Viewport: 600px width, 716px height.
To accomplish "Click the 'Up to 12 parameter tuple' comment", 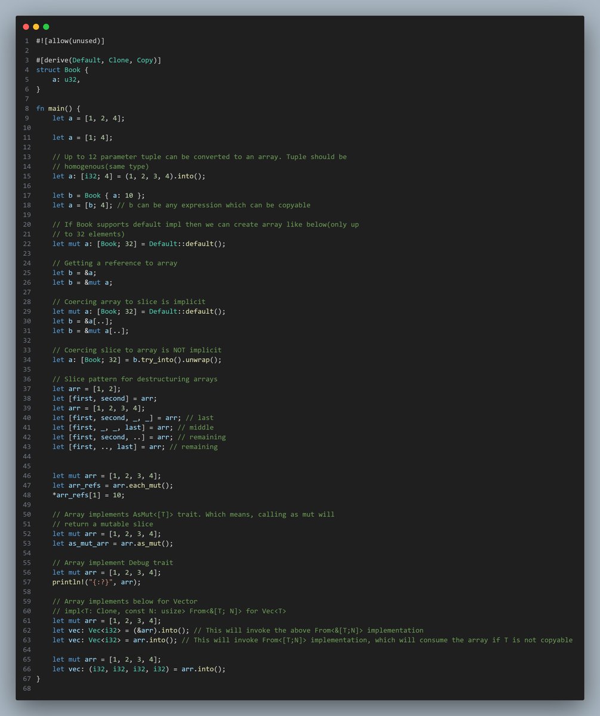I will coord(199,157).
